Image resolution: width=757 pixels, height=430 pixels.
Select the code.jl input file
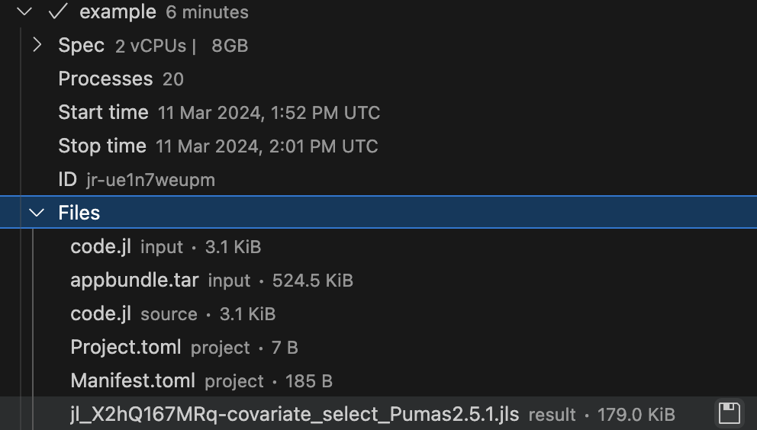pos(101,246)
